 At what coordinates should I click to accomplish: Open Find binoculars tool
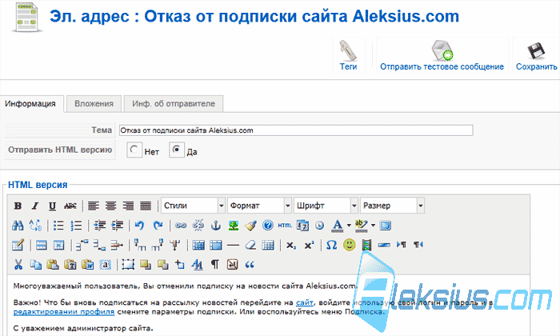point(18,226)
